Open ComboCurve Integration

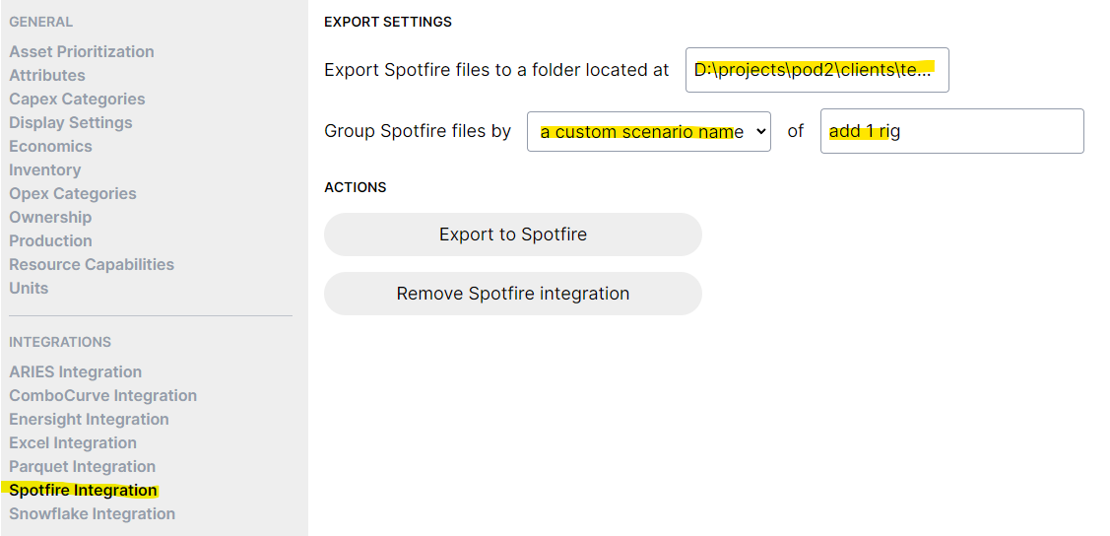click(102, 395)
